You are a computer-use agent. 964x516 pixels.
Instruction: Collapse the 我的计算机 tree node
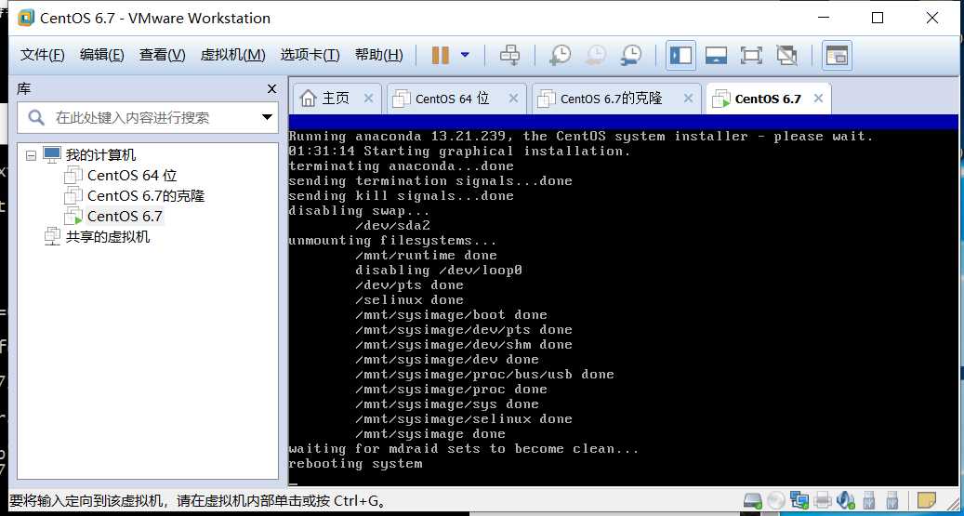click(x=31, y=155)
